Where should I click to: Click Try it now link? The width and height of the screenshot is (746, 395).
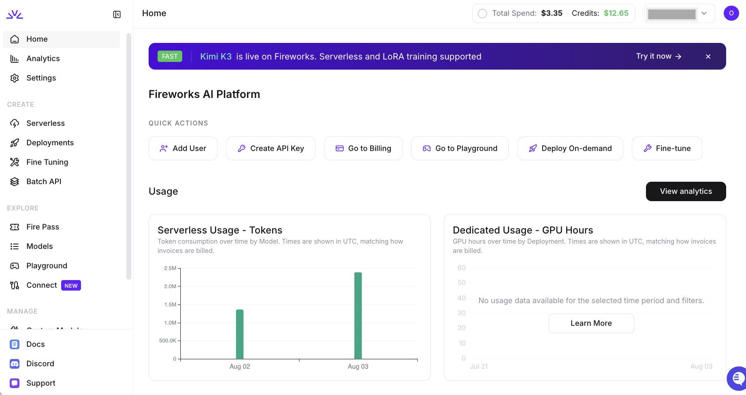(x=659, y=56)
